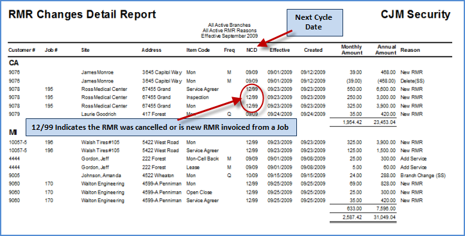
Task: Select the MI branch group heading
Action: 13,133
